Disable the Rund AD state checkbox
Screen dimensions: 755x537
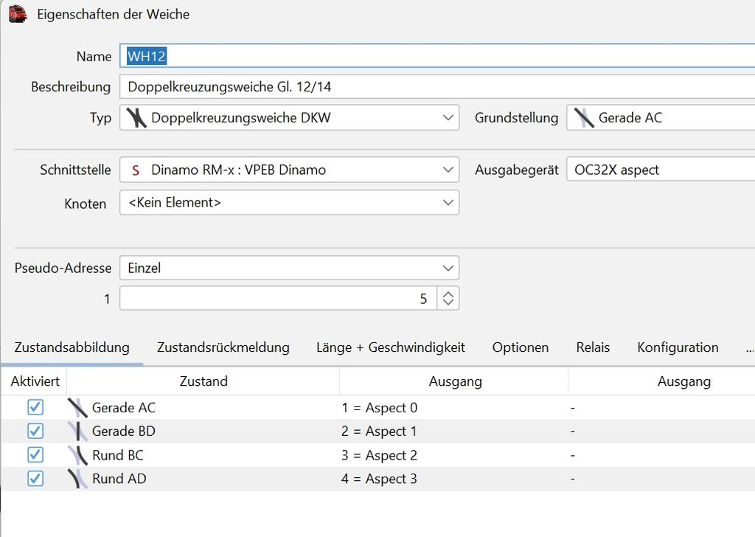tap(35, 479)
